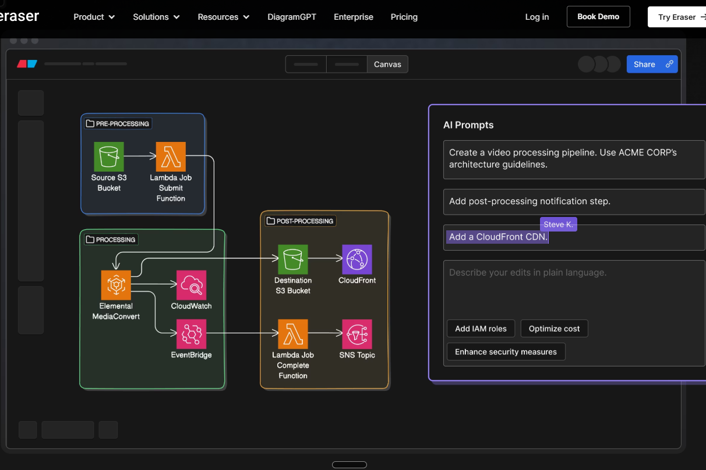Image resolution: width=706 pixels, height=470 pixels.
Task: Click the Elemental MediaConvert node icon
Action: click(116, 285)
